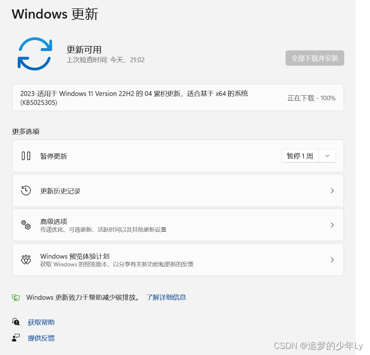Viewport: 370px width, 355px height.
Task: Click the 全部下载并安装 button
Action: (x=315, y=58)
